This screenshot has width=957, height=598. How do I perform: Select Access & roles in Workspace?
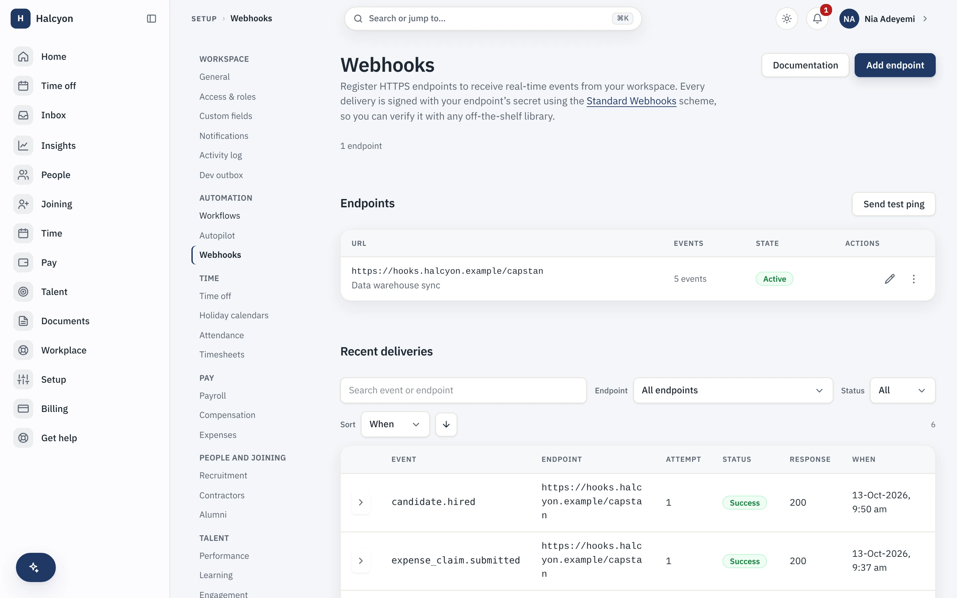(x=227, y=96)
